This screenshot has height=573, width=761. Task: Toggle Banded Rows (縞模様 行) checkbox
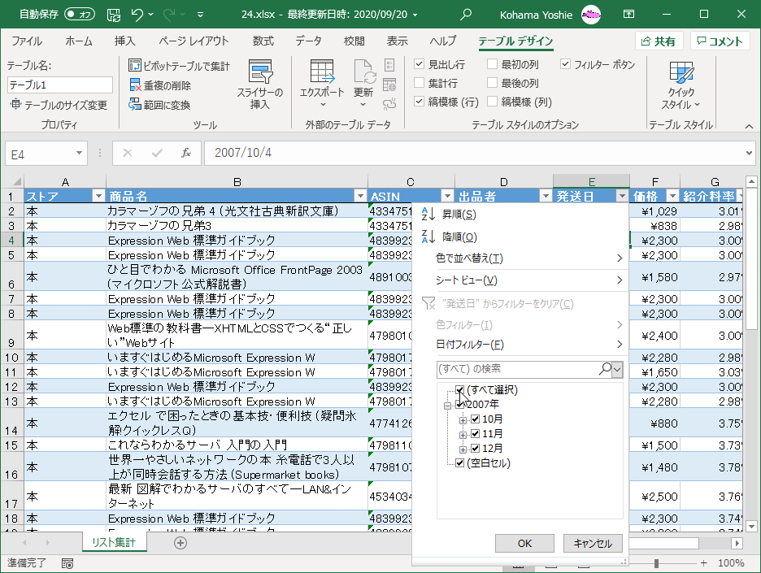coord(420,101)
